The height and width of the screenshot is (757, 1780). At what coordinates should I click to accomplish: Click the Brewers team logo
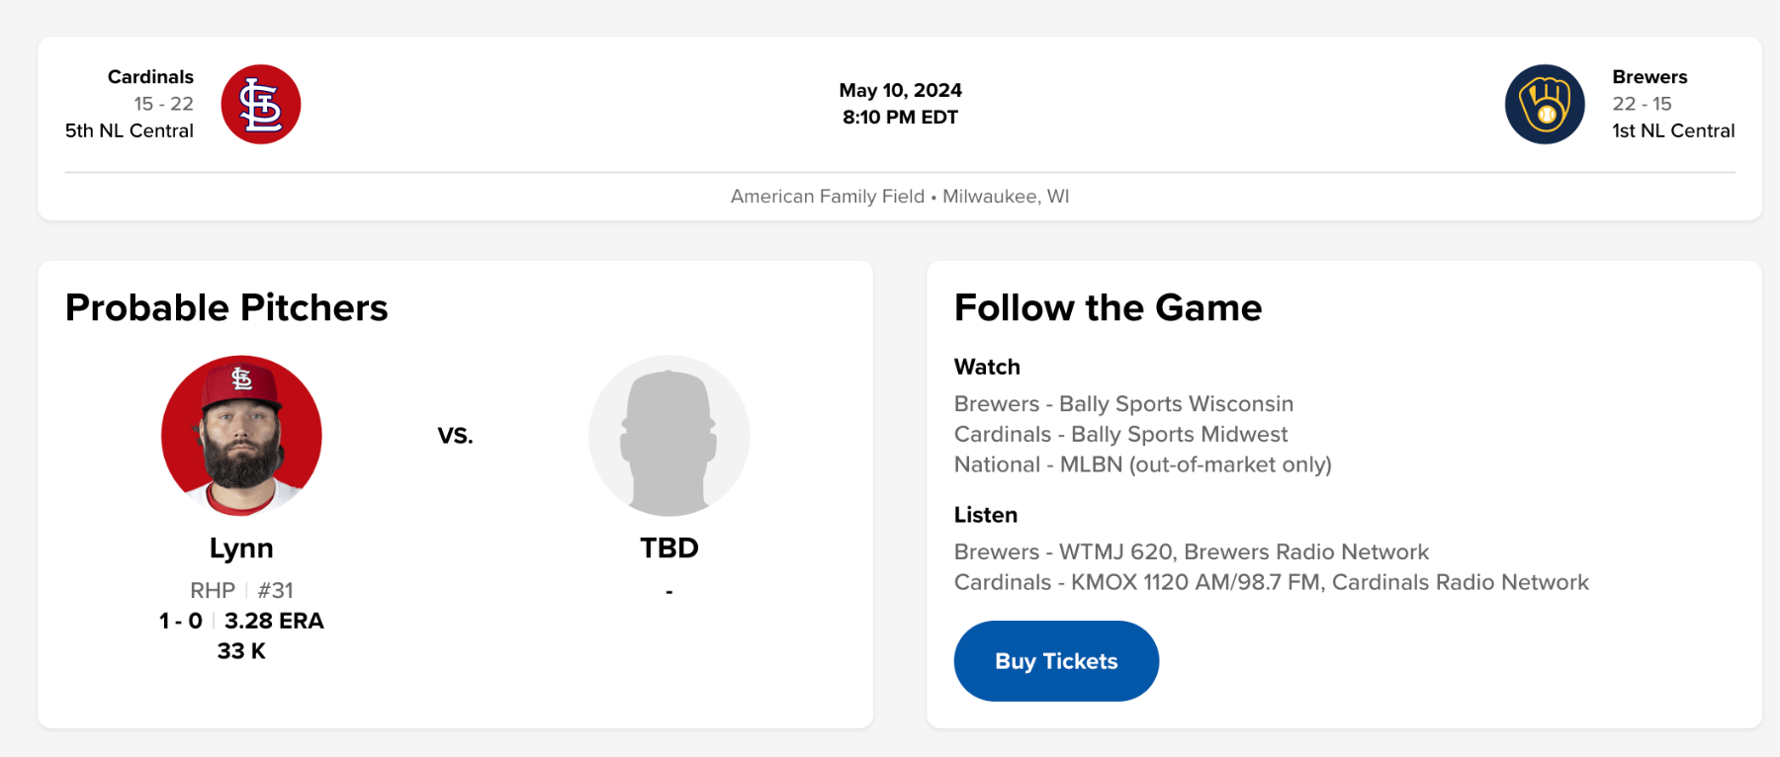[x=1545, y=105]
